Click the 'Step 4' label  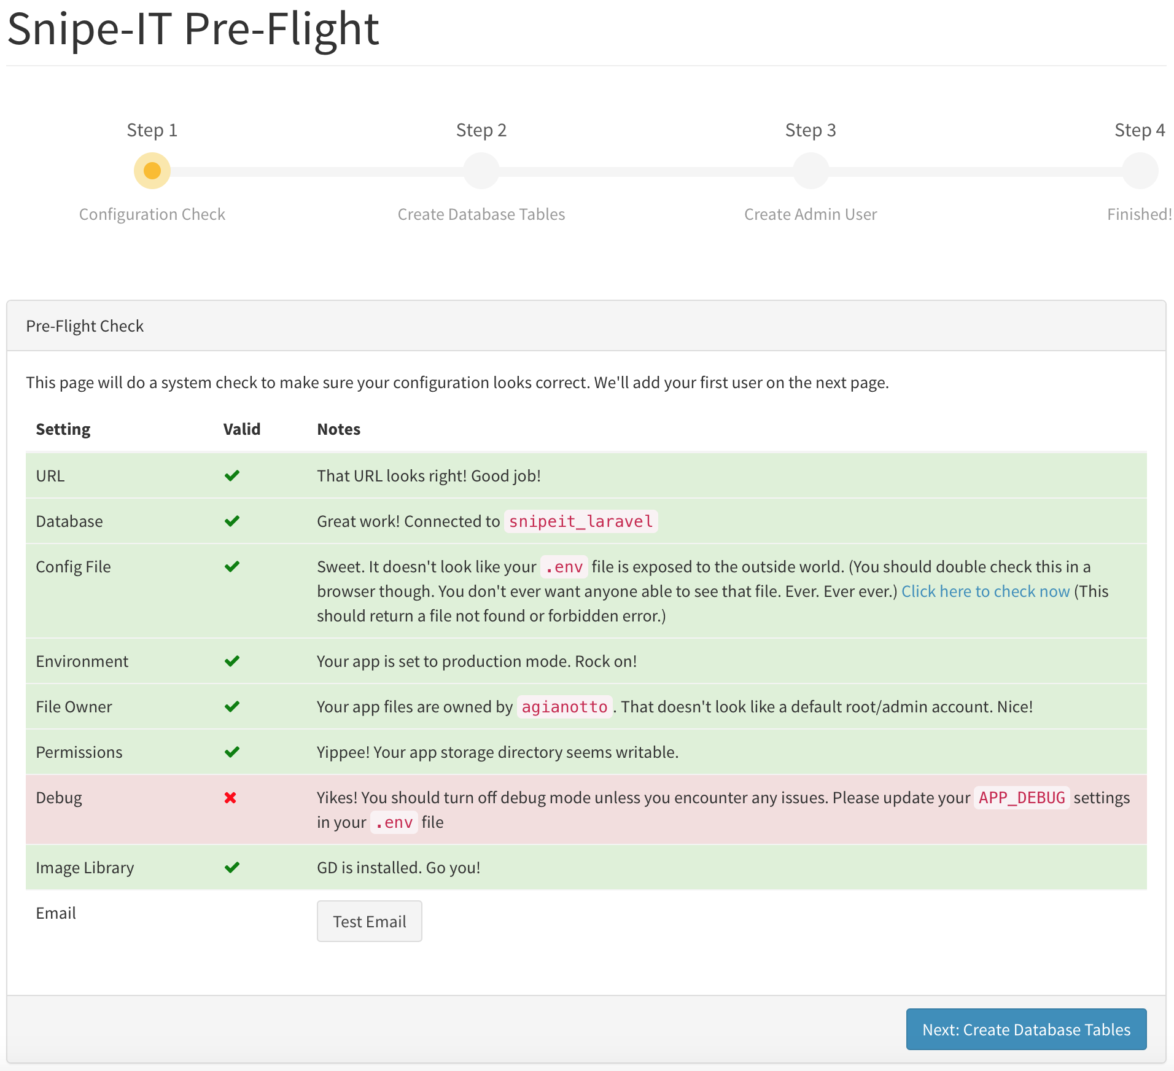click(x=1140, y=130)
